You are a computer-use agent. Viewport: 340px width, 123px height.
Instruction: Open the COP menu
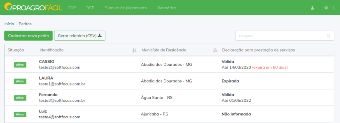tap(72, 8)
